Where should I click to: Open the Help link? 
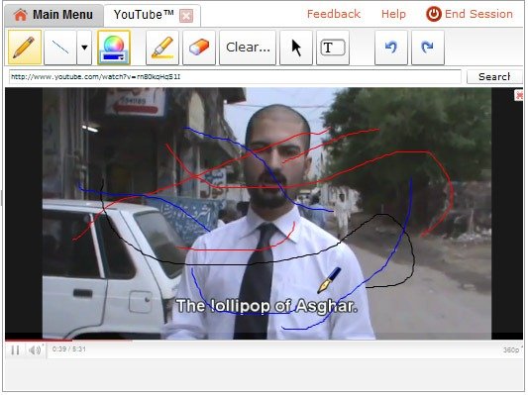[393, 14]
